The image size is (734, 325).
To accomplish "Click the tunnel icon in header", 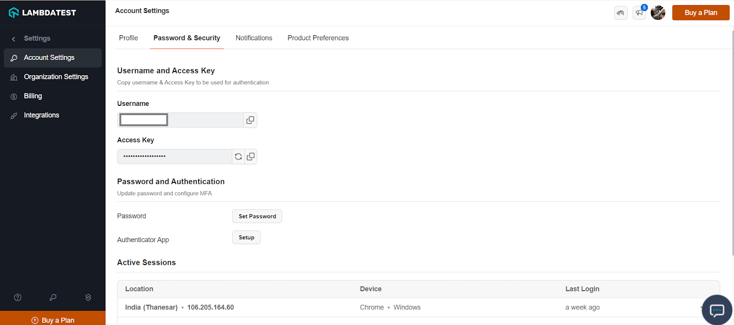I will coord(621,13).
